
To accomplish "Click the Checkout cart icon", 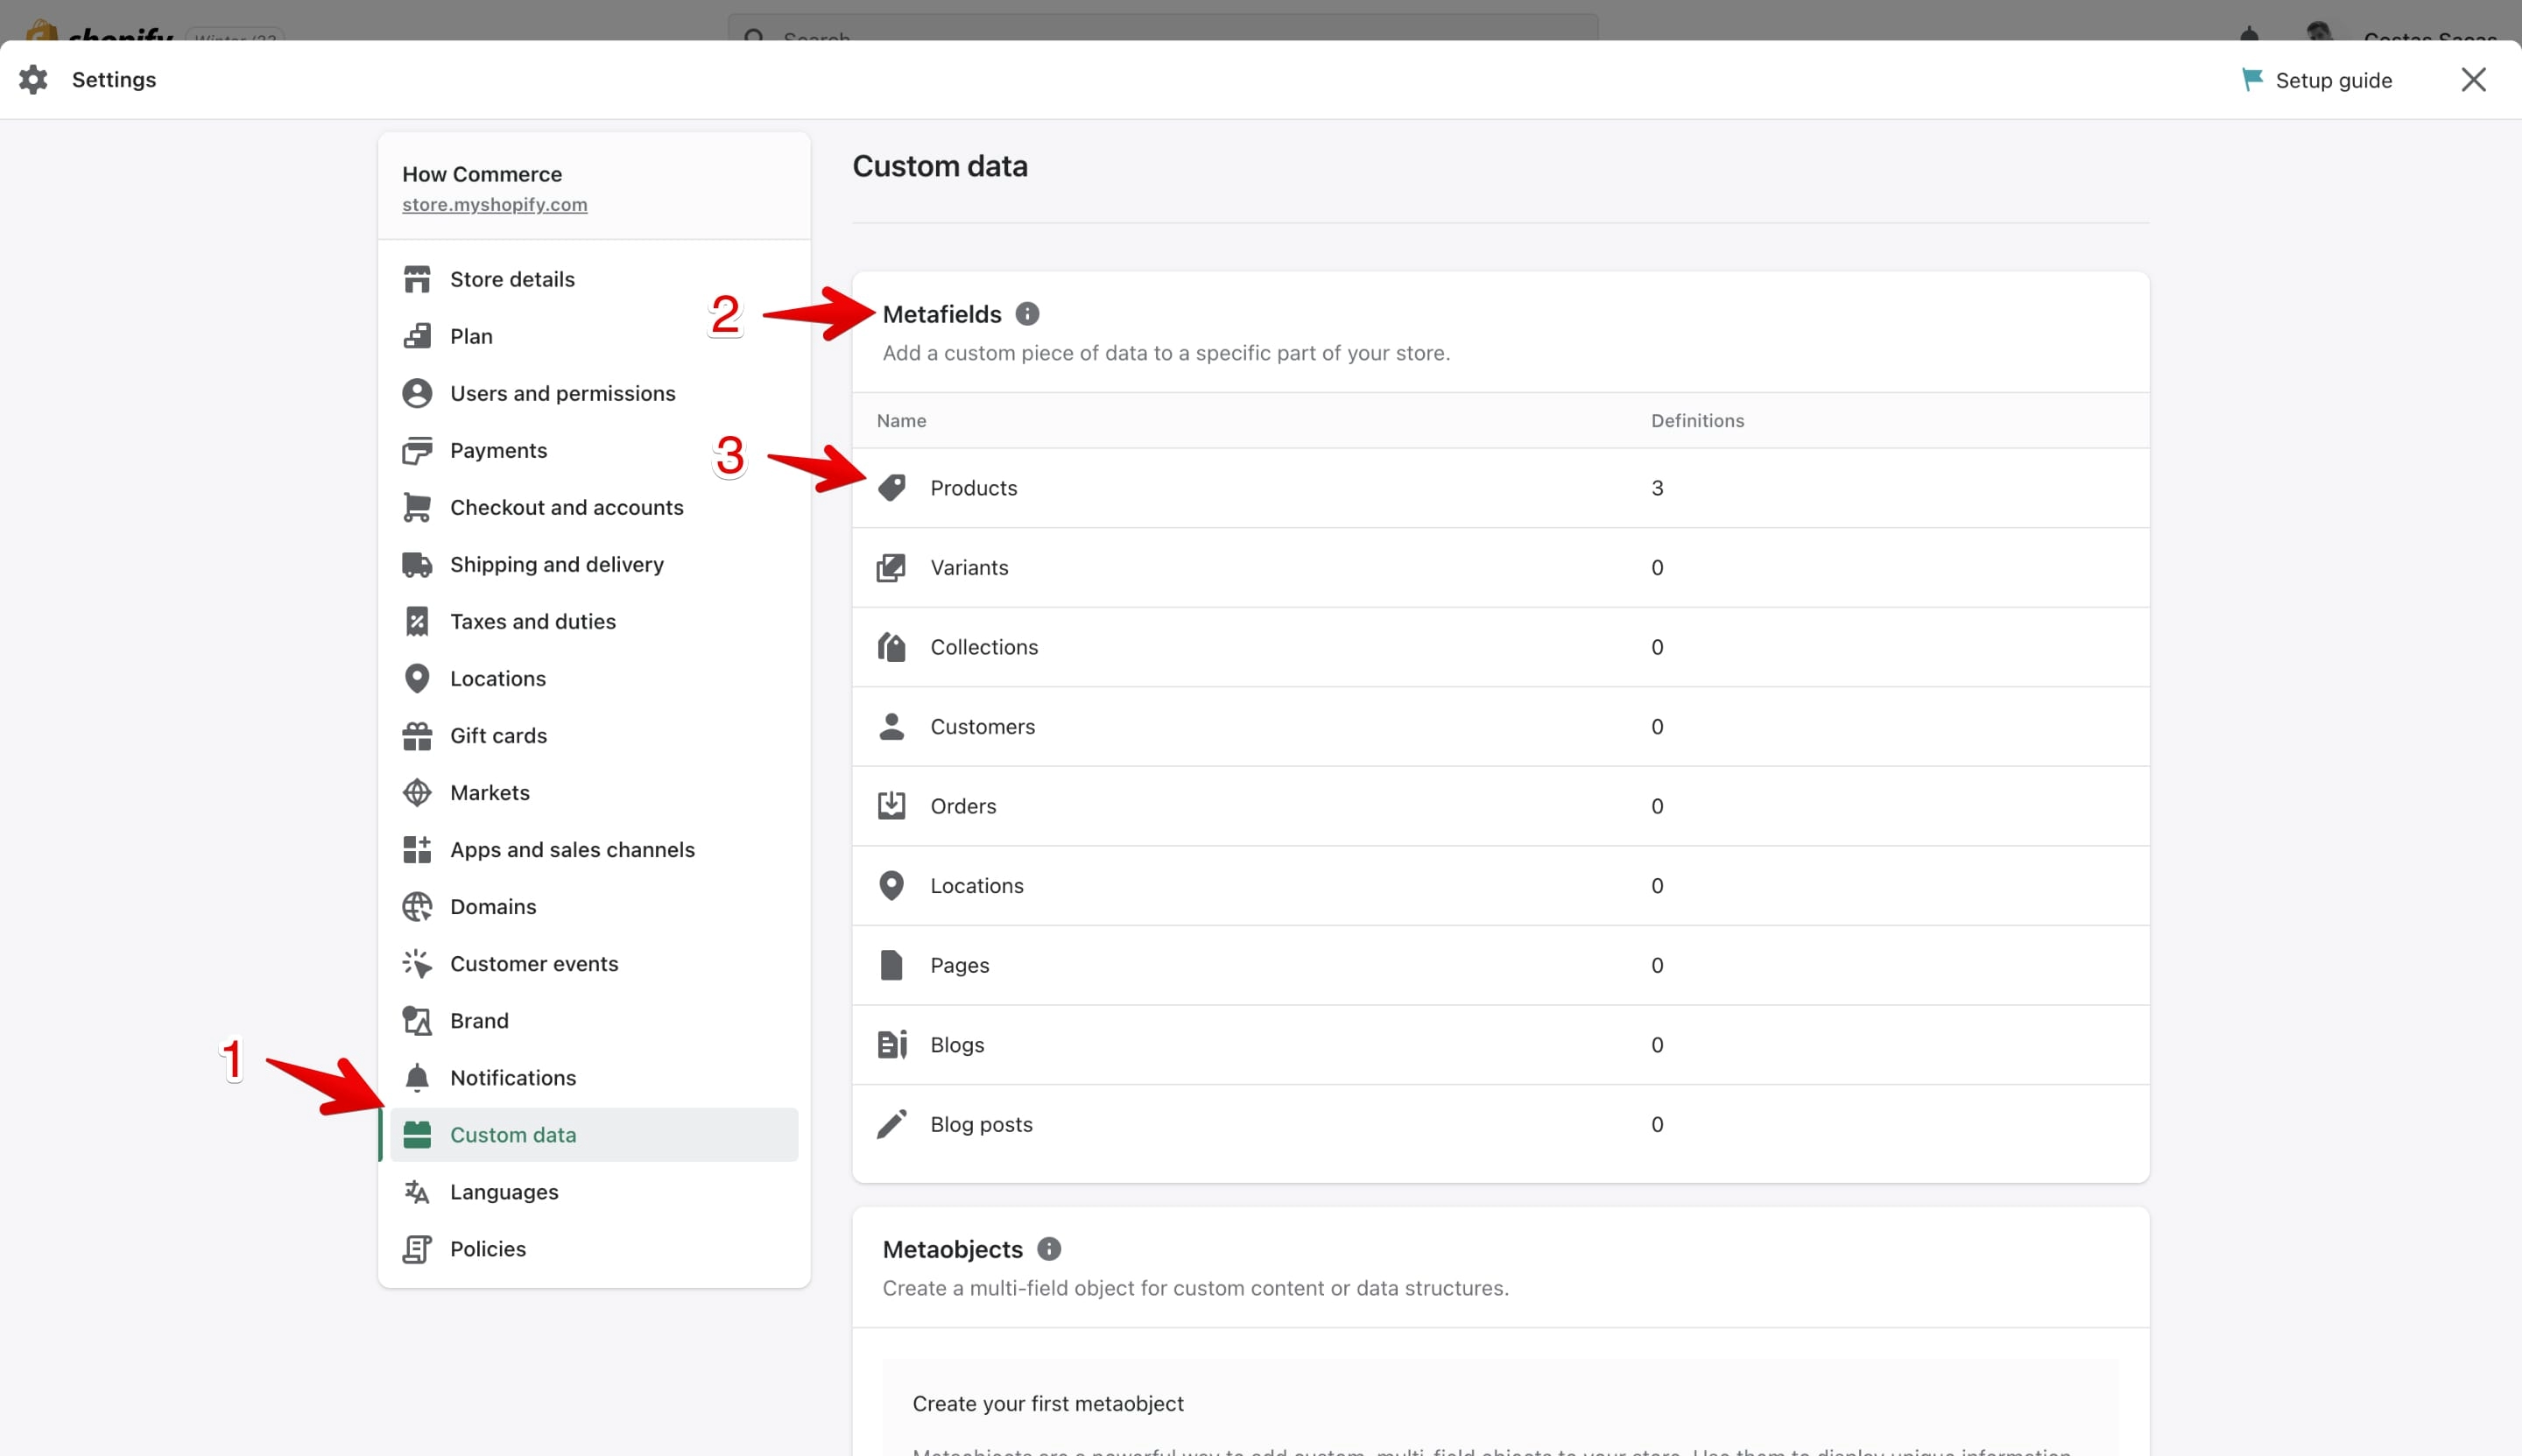I will (417, 508).
